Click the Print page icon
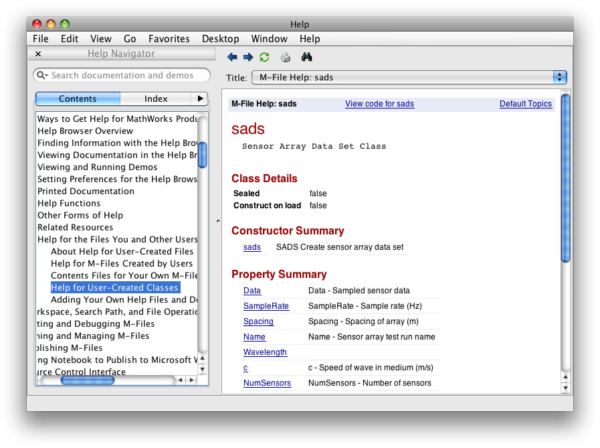 pyautogui.click(x=286, y=58)
